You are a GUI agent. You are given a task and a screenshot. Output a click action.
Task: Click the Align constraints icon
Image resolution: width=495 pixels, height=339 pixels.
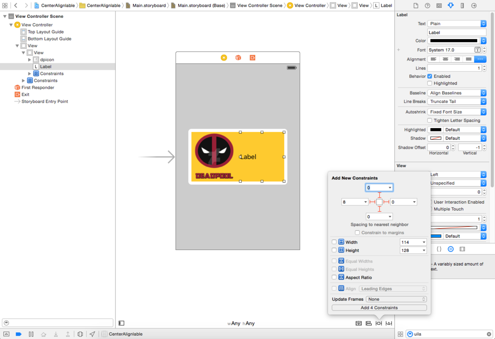368,323
